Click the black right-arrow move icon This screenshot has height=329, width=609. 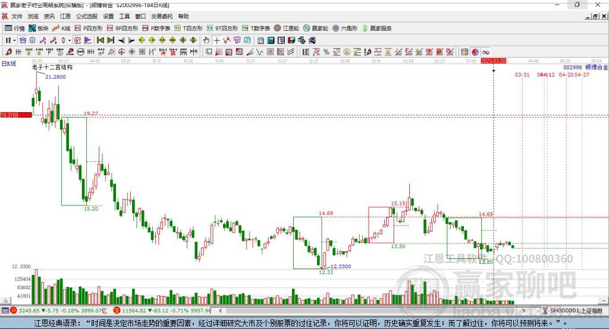[x=131, y=40]
